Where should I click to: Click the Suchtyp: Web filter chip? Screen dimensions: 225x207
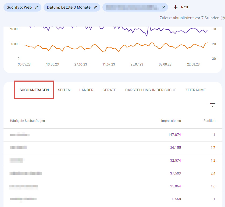[x=22, y=7]
